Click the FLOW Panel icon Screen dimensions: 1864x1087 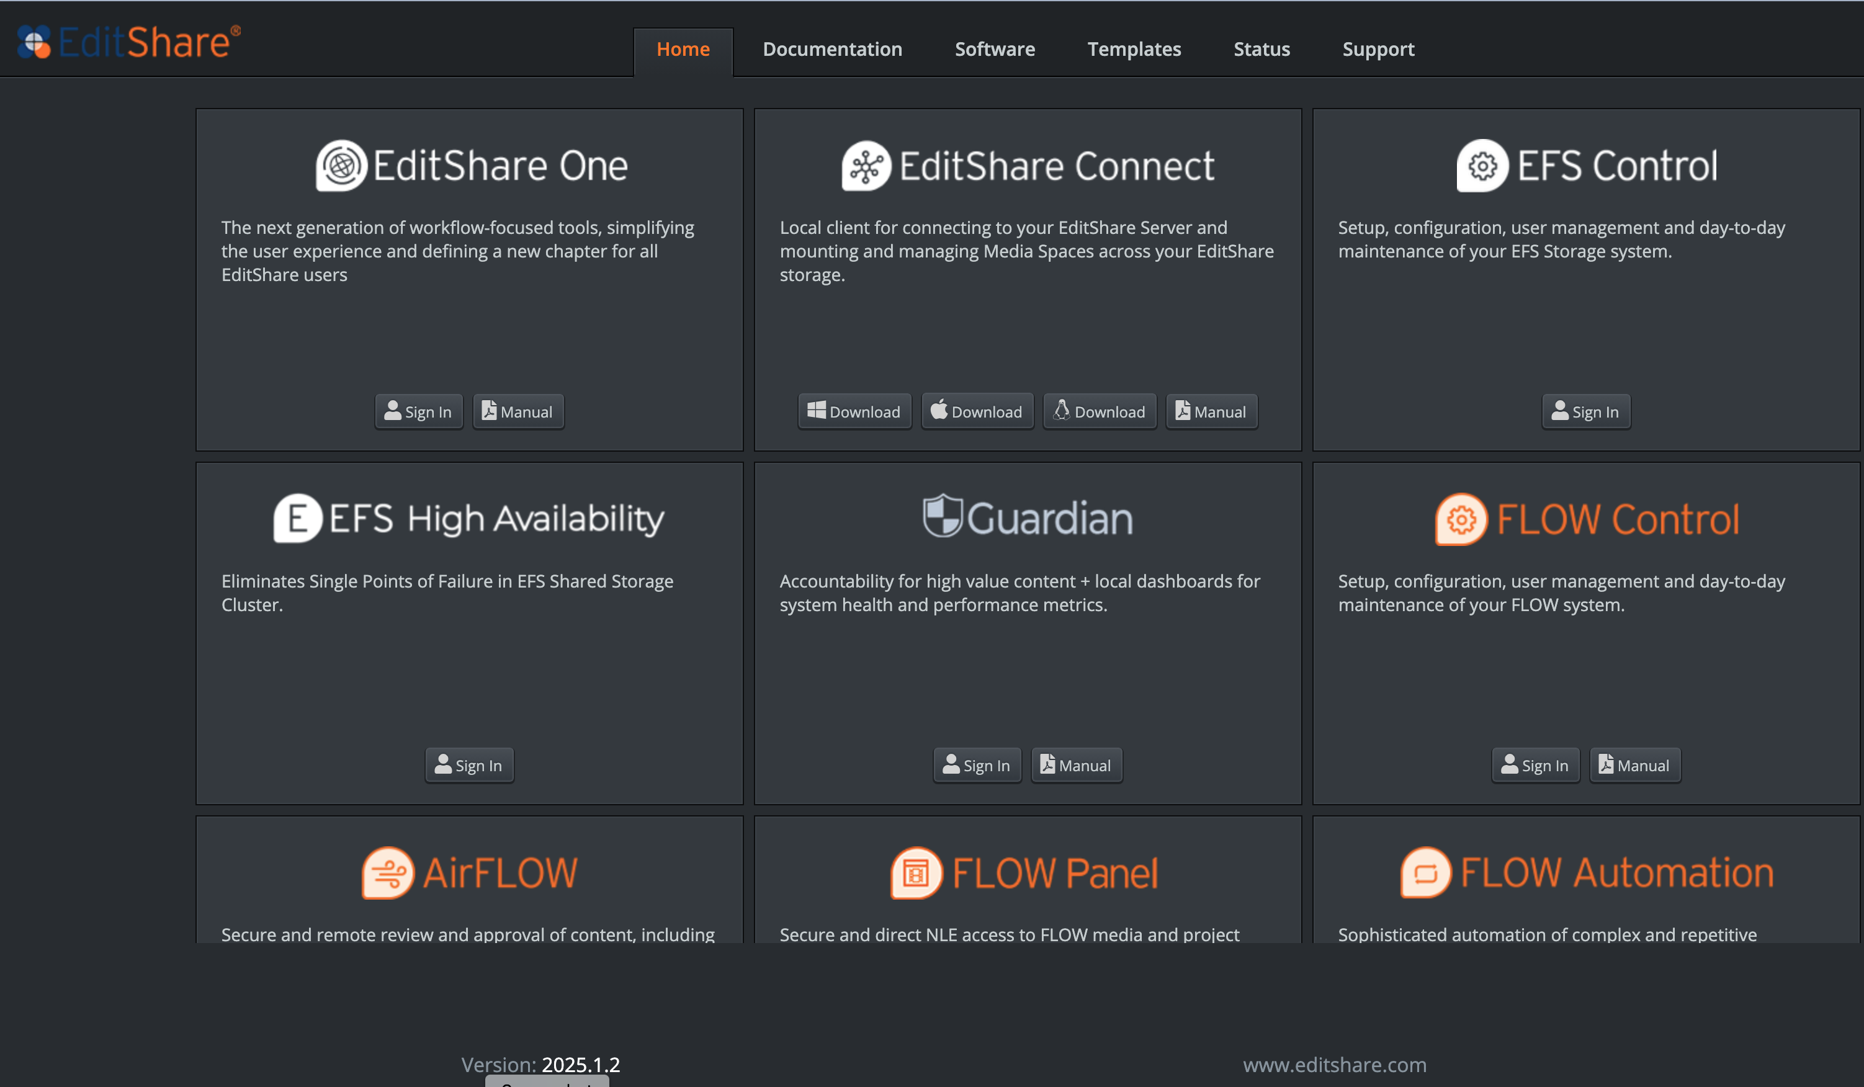tap(916, 874)
